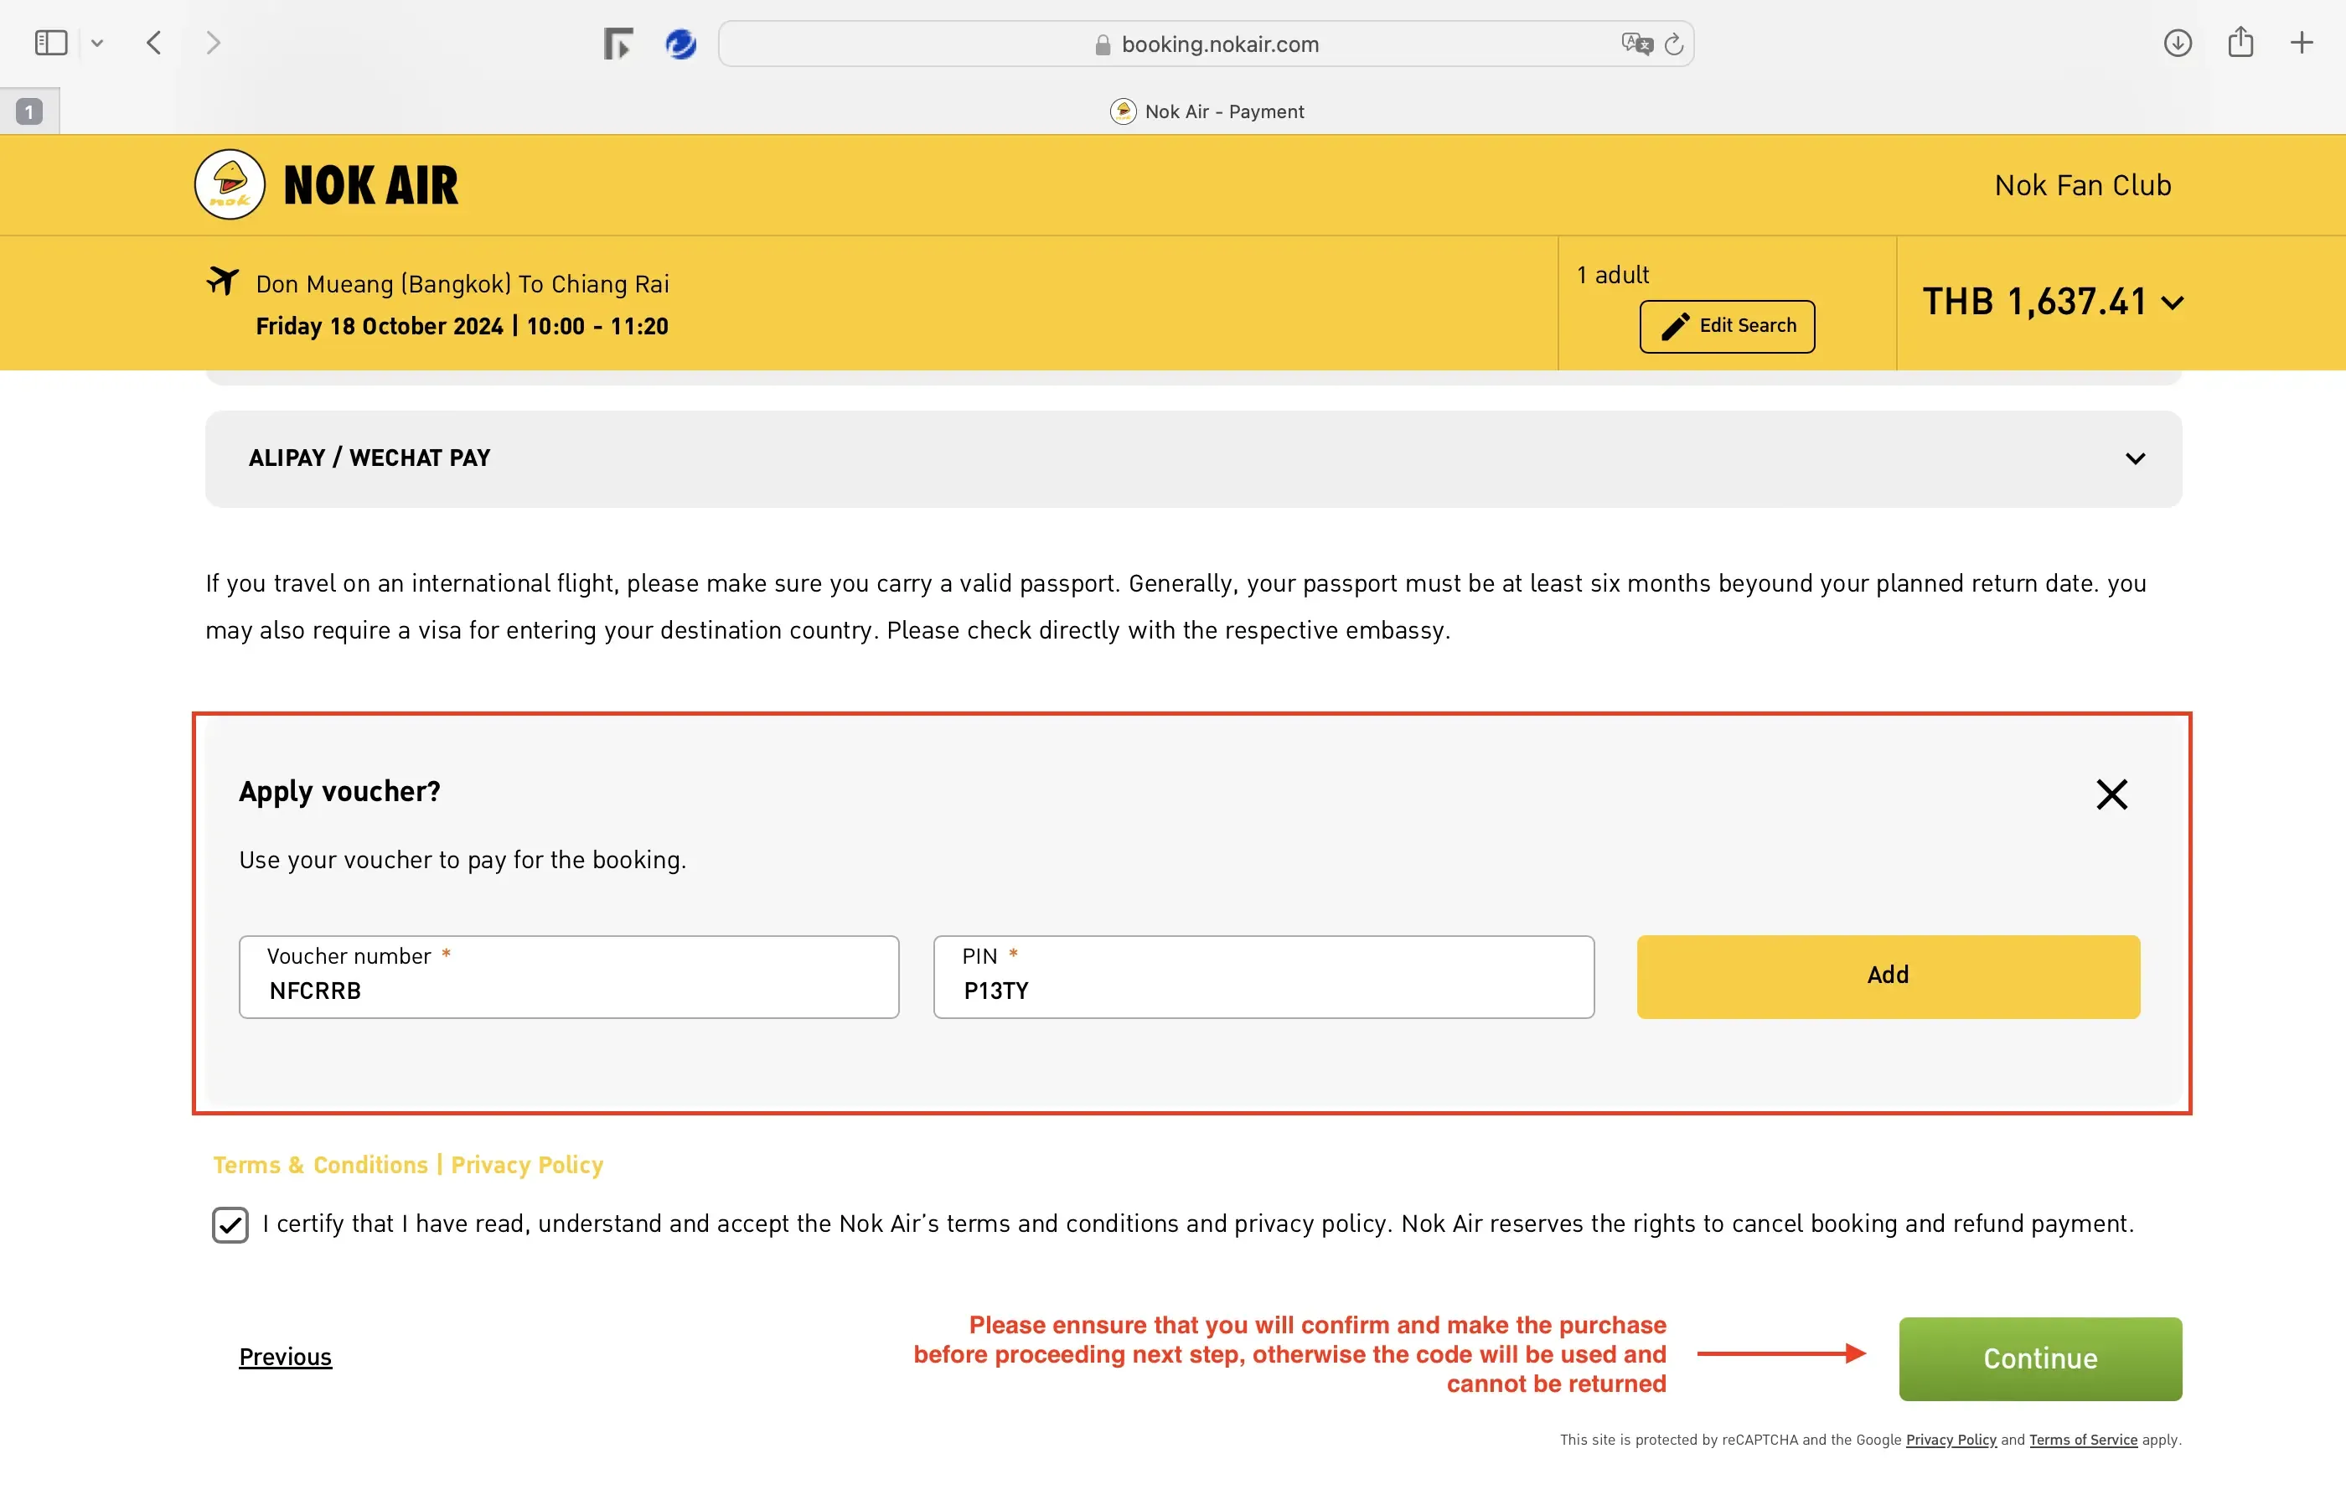Click the Safari sidebar toggle icon

click(x=50, y=43)
